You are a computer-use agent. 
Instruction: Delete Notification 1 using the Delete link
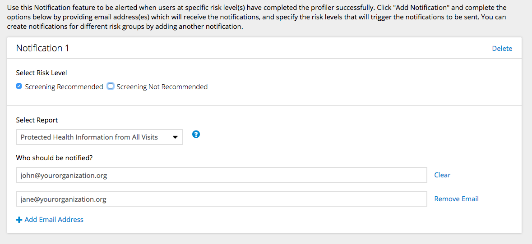502,48
